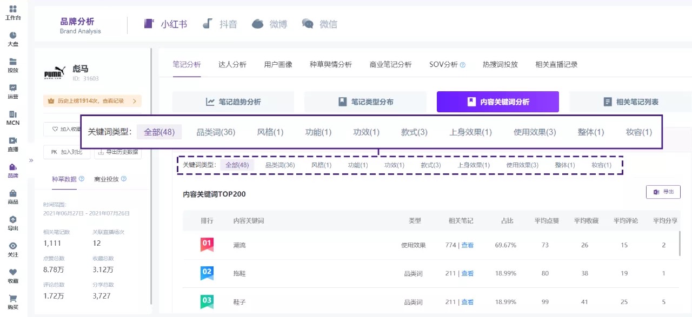Open the 热搜词投放 tab
692x317 pixels.
(500, 64)
